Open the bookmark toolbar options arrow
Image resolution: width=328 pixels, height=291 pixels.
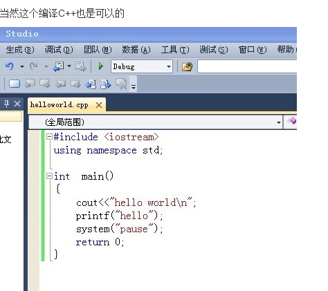134,86
